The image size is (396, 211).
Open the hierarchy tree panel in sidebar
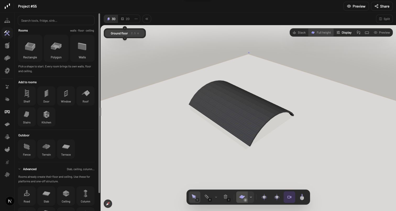7,21
